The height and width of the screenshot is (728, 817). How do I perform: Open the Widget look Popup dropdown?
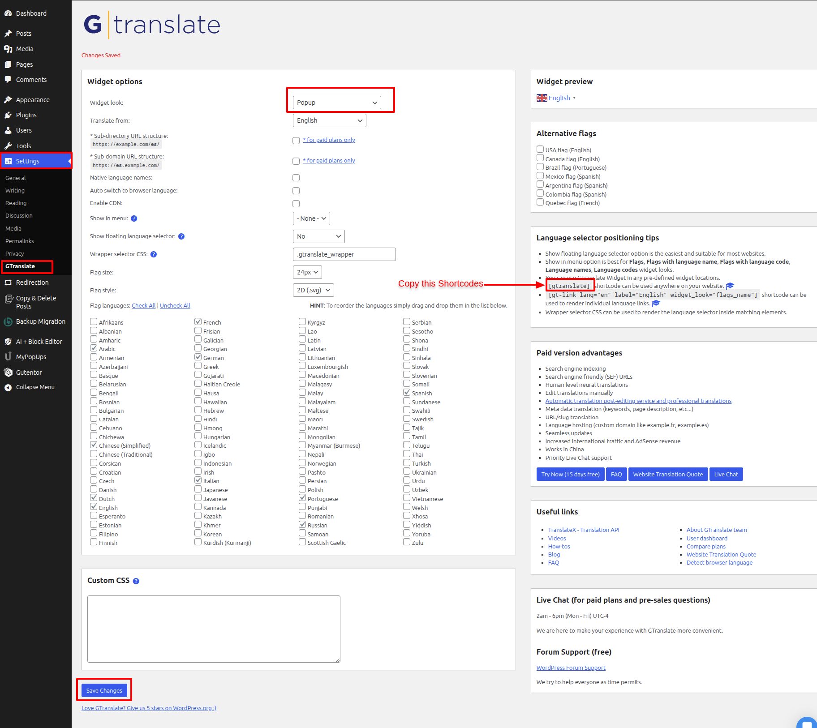point(337,103)
